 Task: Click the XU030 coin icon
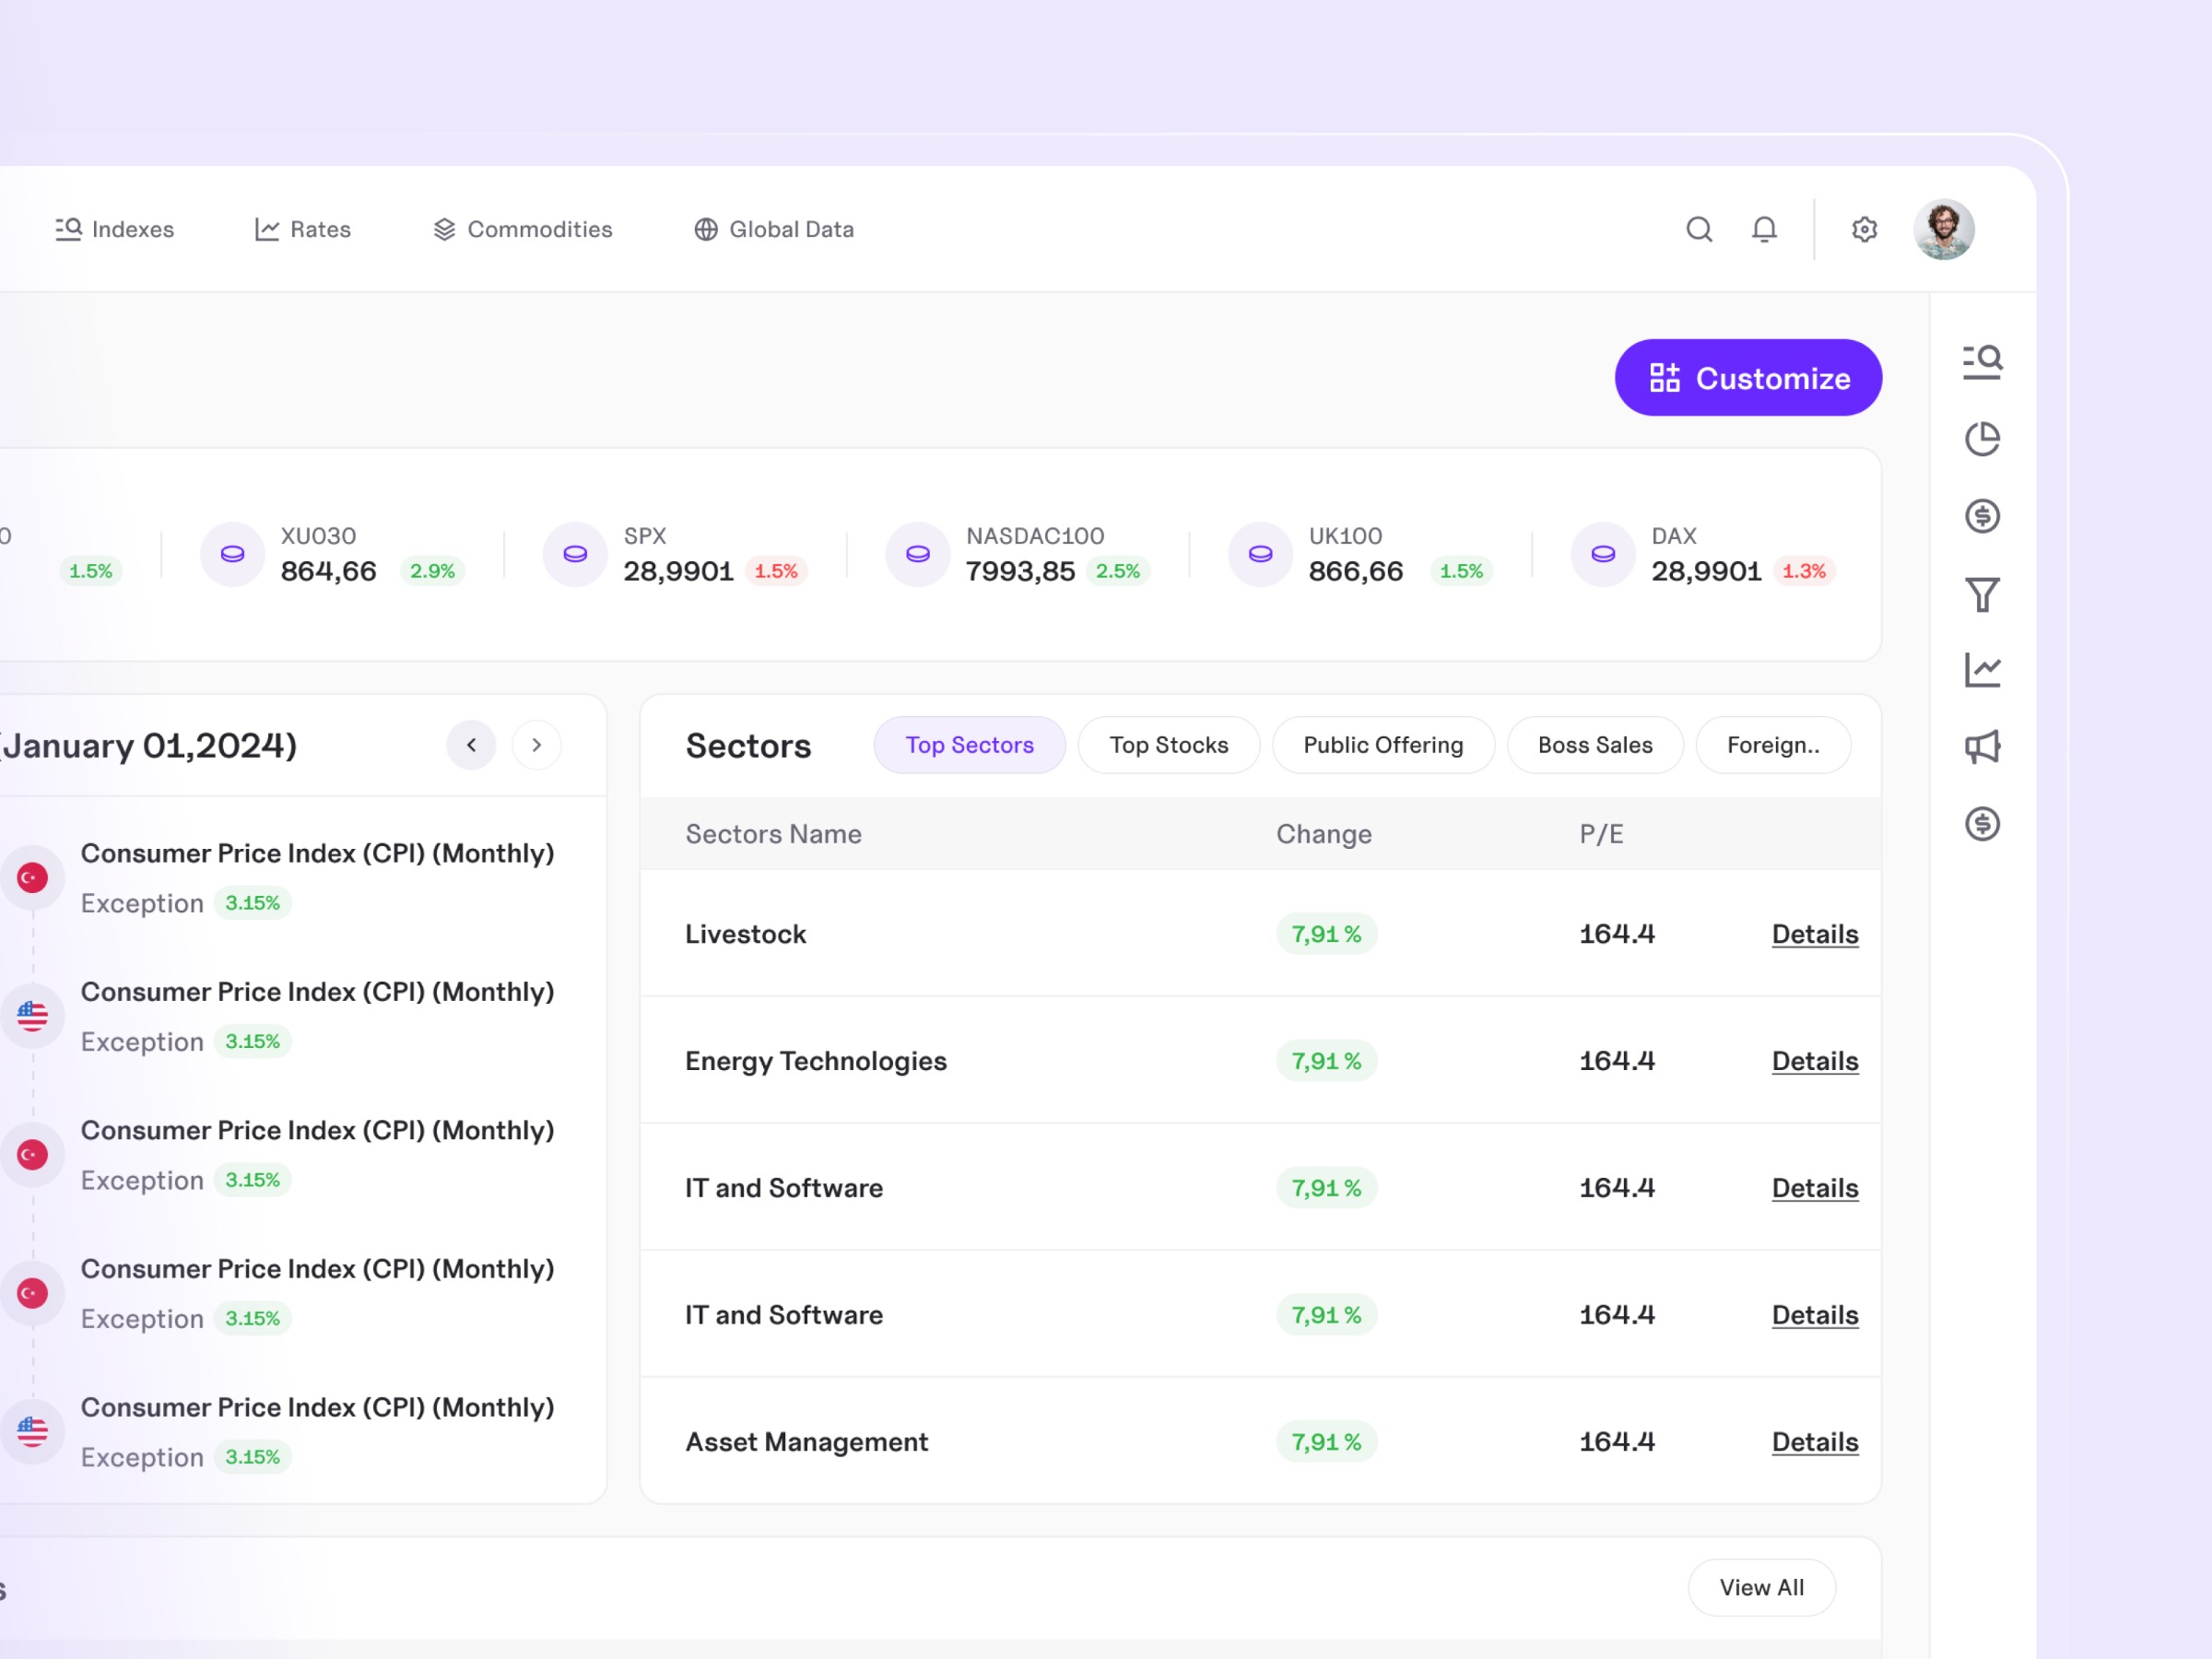point(232,554)
